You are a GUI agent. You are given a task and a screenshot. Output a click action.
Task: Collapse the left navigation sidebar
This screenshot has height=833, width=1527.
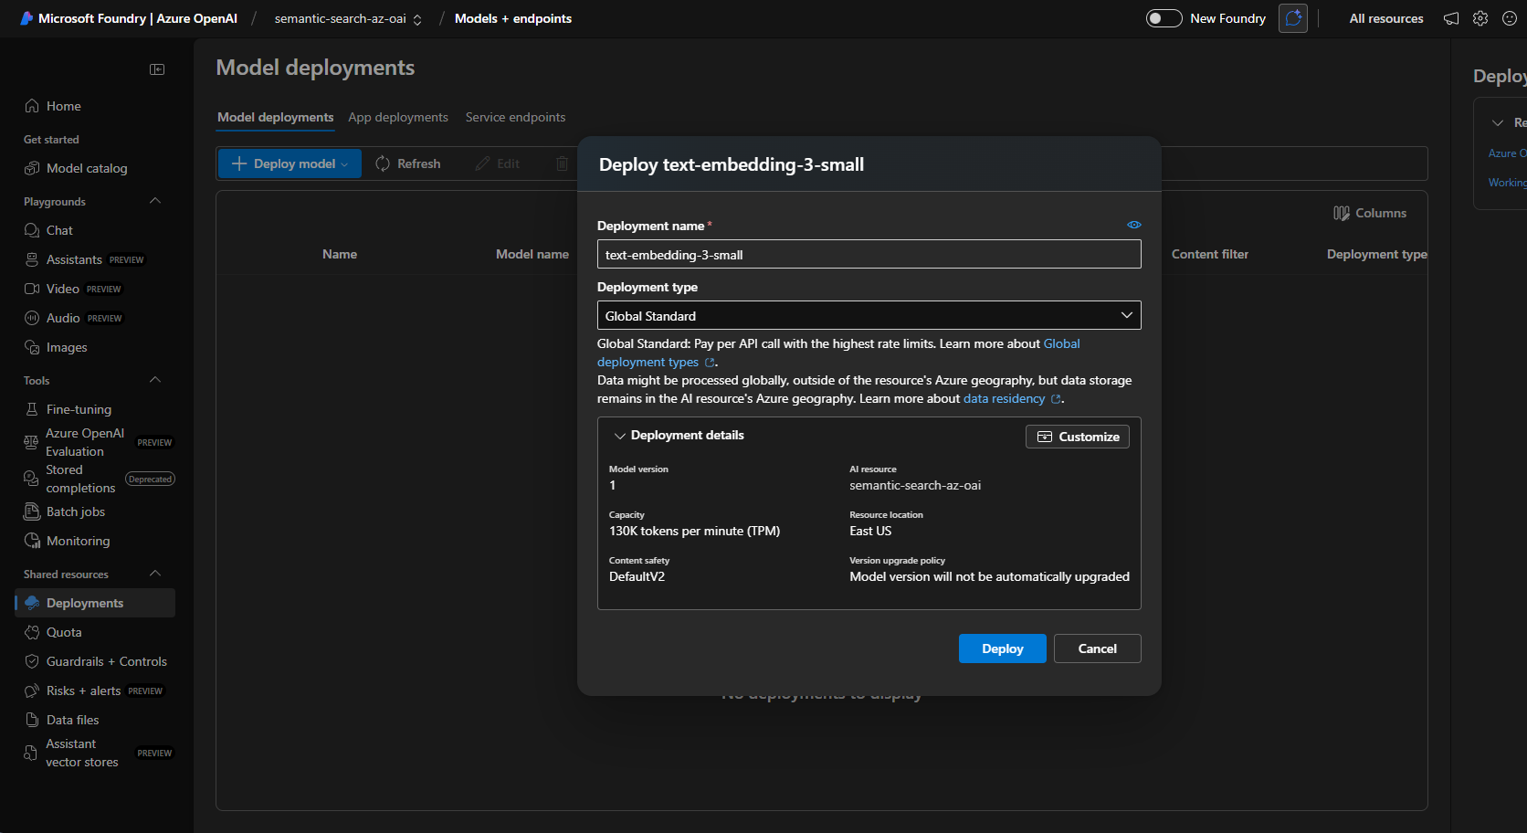click(157, 69)
